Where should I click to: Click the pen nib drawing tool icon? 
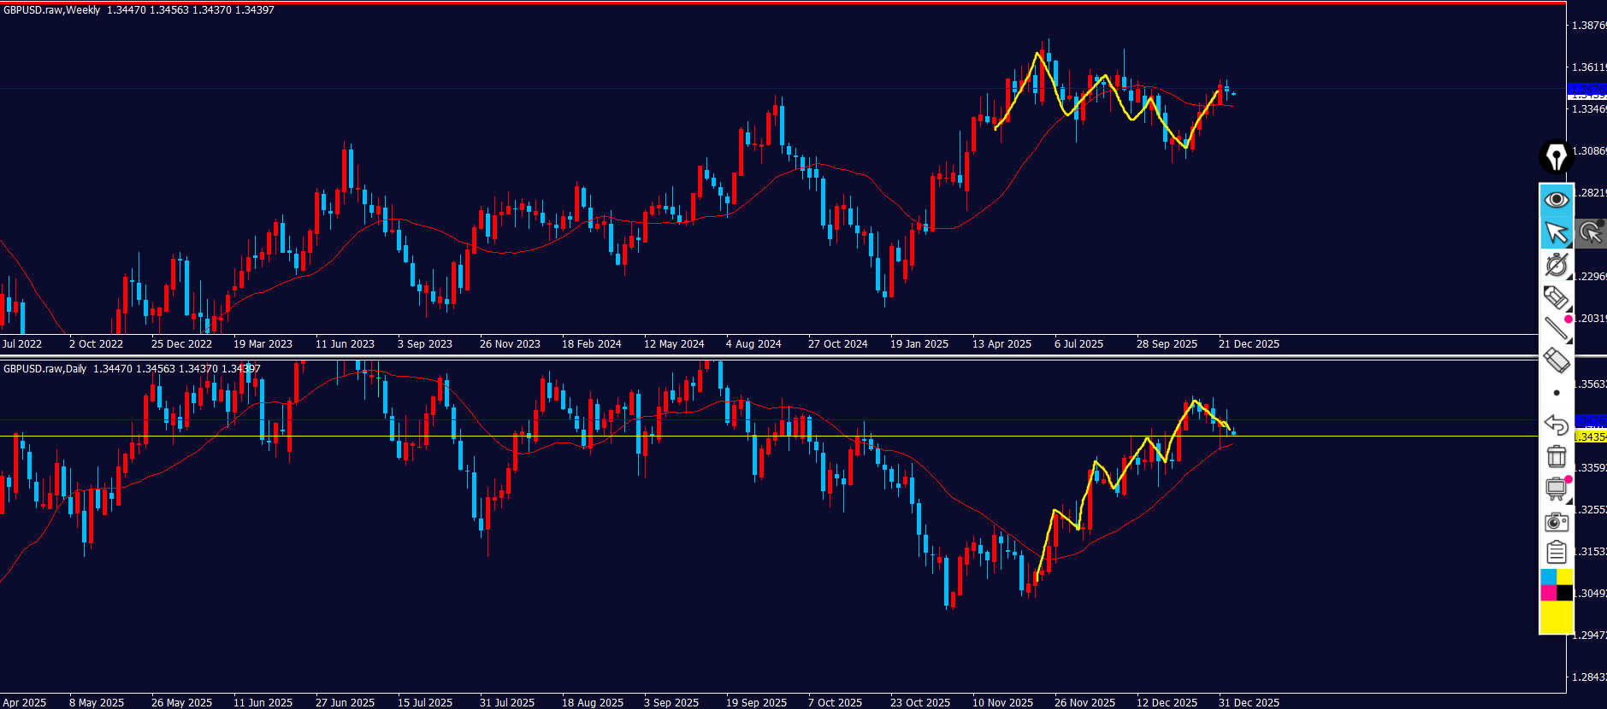tap(1556, 157)
